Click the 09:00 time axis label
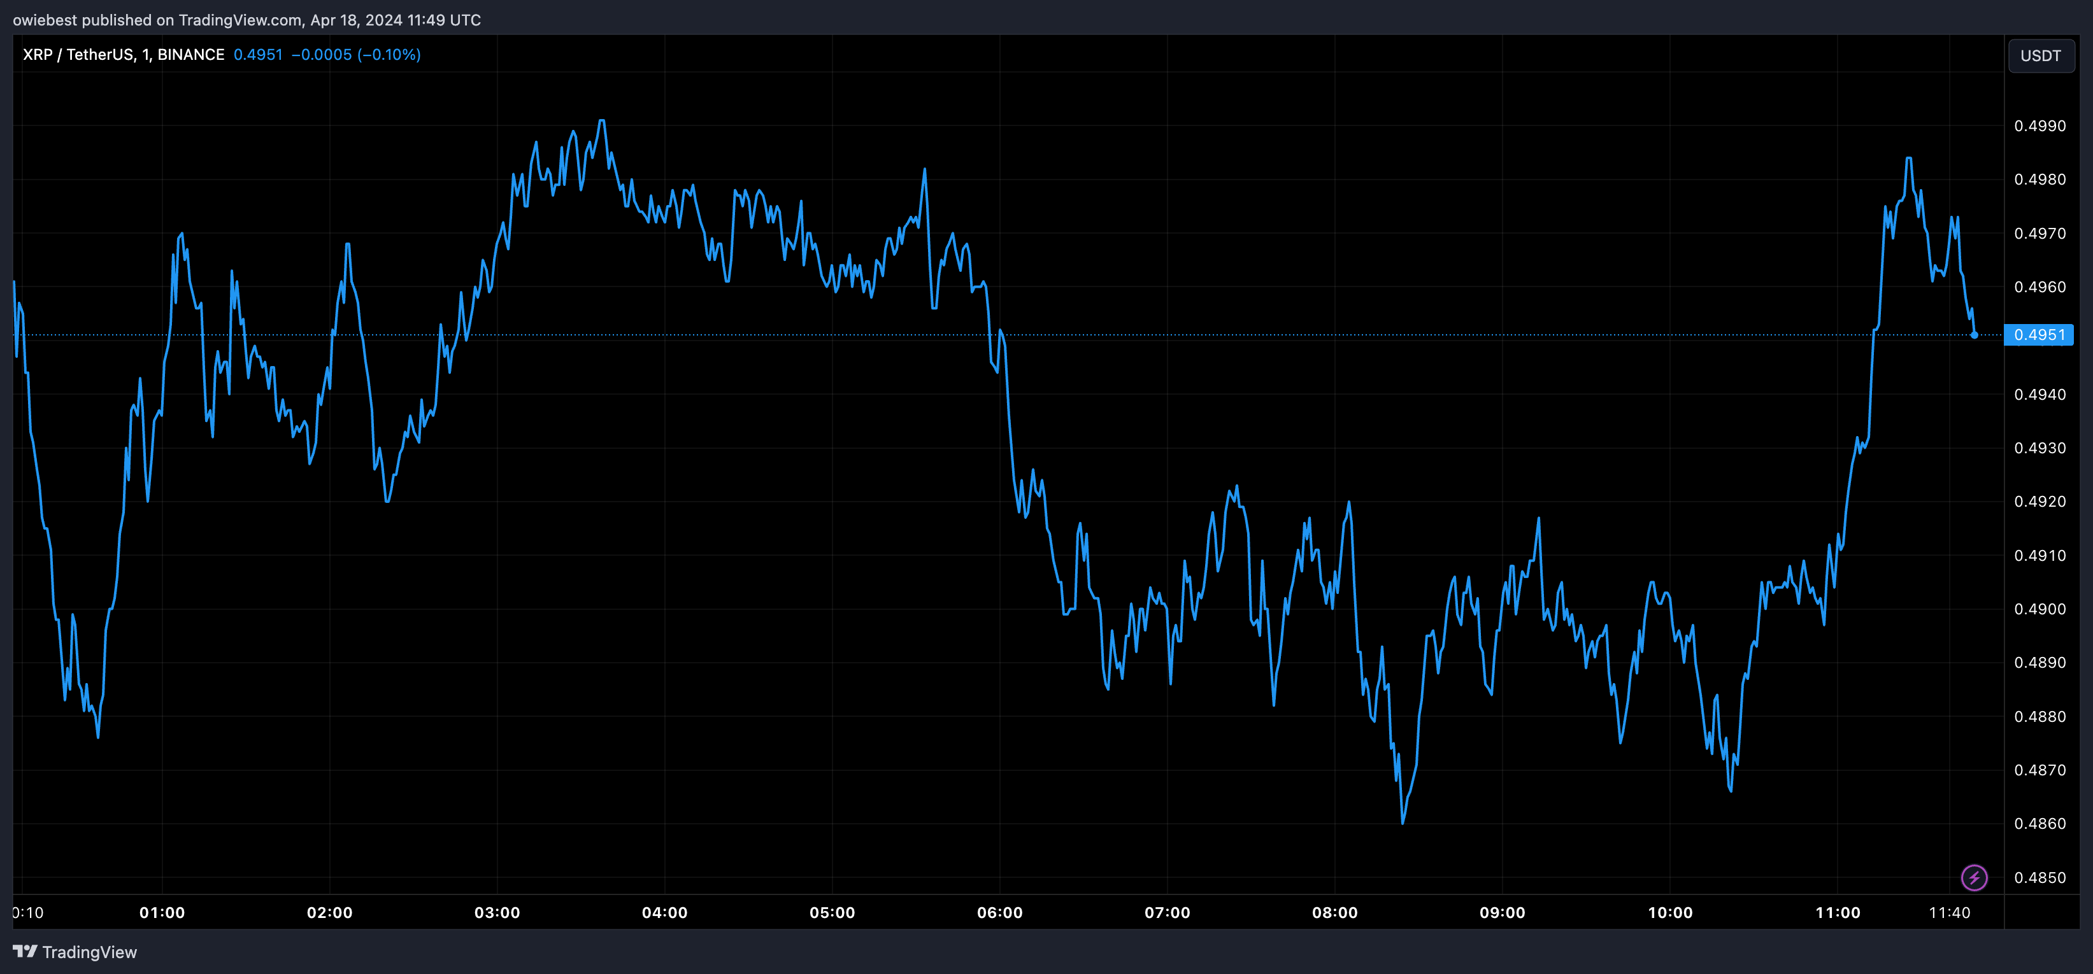Viewport: 2093px width, 974px height. click(1501, 912)
